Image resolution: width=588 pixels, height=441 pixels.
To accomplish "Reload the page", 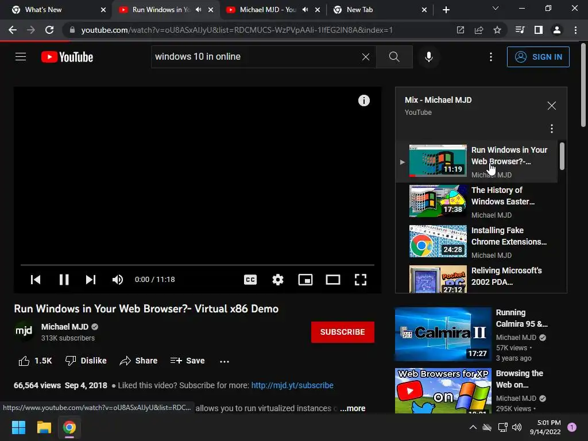I will 49,30.
